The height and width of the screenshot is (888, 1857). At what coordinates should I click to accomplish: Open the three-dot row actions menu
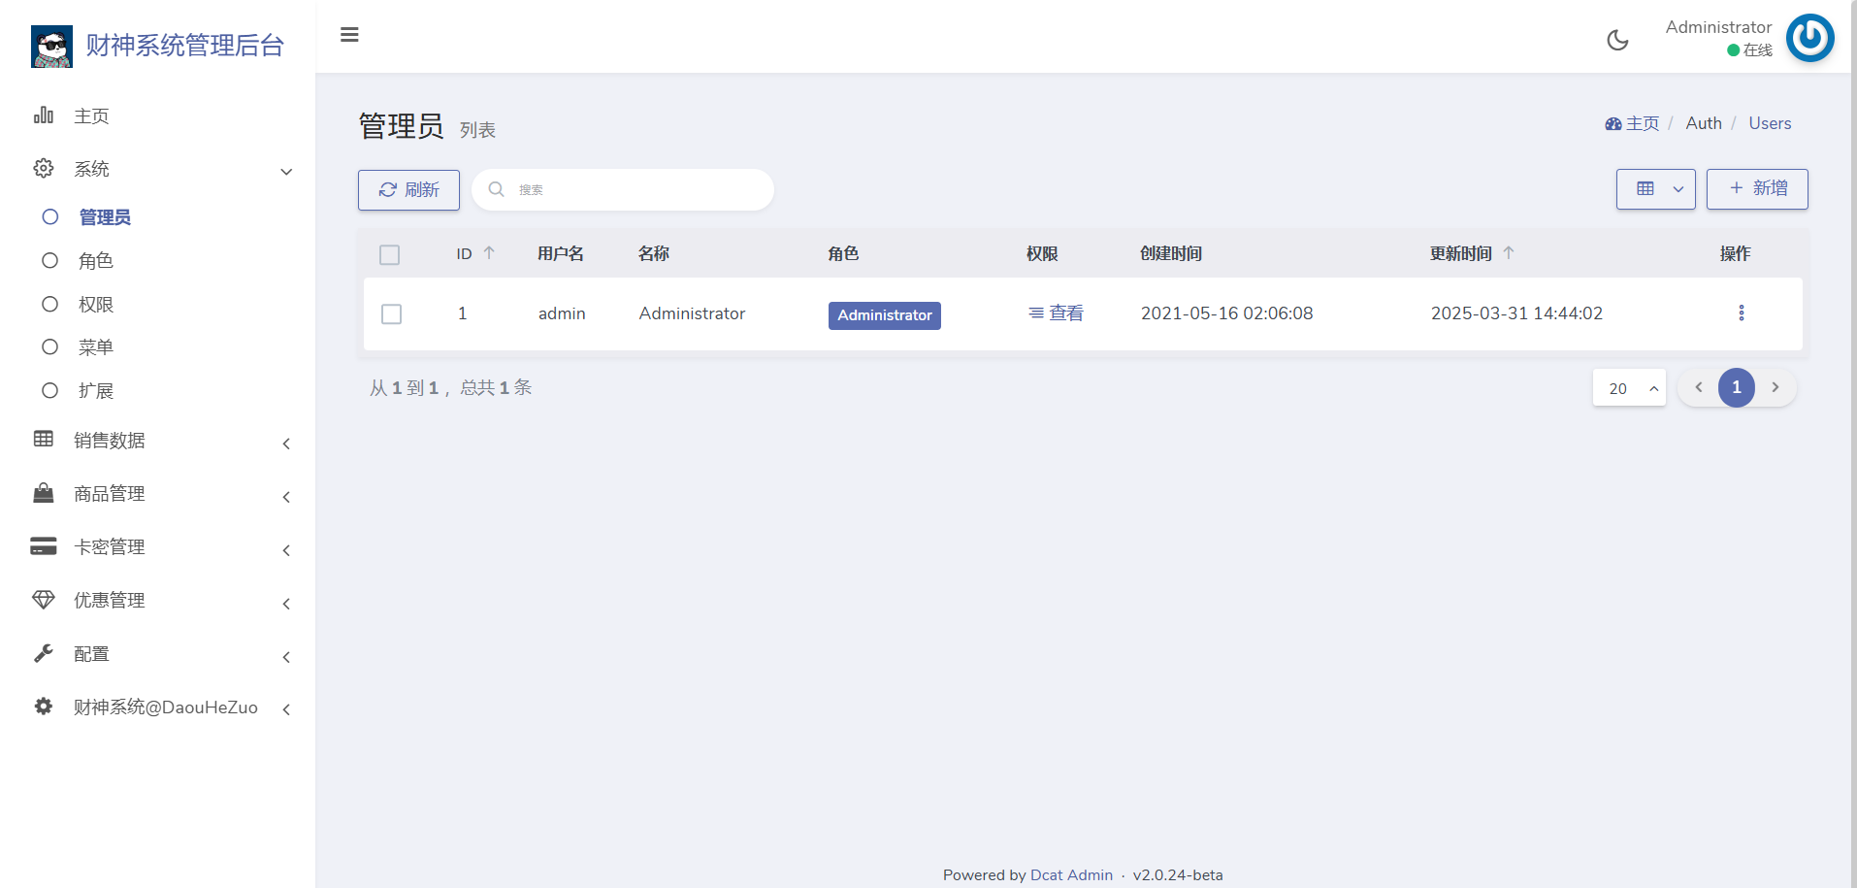pos(1741,312)
